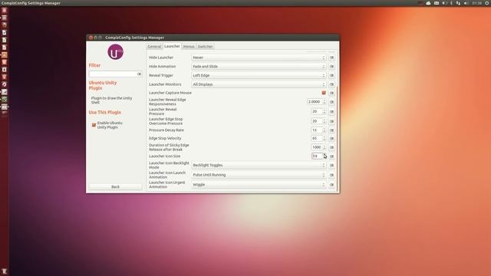This screenshot has height=276, width=491.
Task: Switch to the General tab
Action: click(x=154, y=46)
